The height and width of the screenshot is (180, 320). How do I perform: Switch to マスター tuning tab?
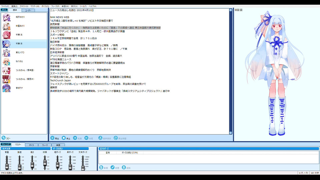coord(18,144)
